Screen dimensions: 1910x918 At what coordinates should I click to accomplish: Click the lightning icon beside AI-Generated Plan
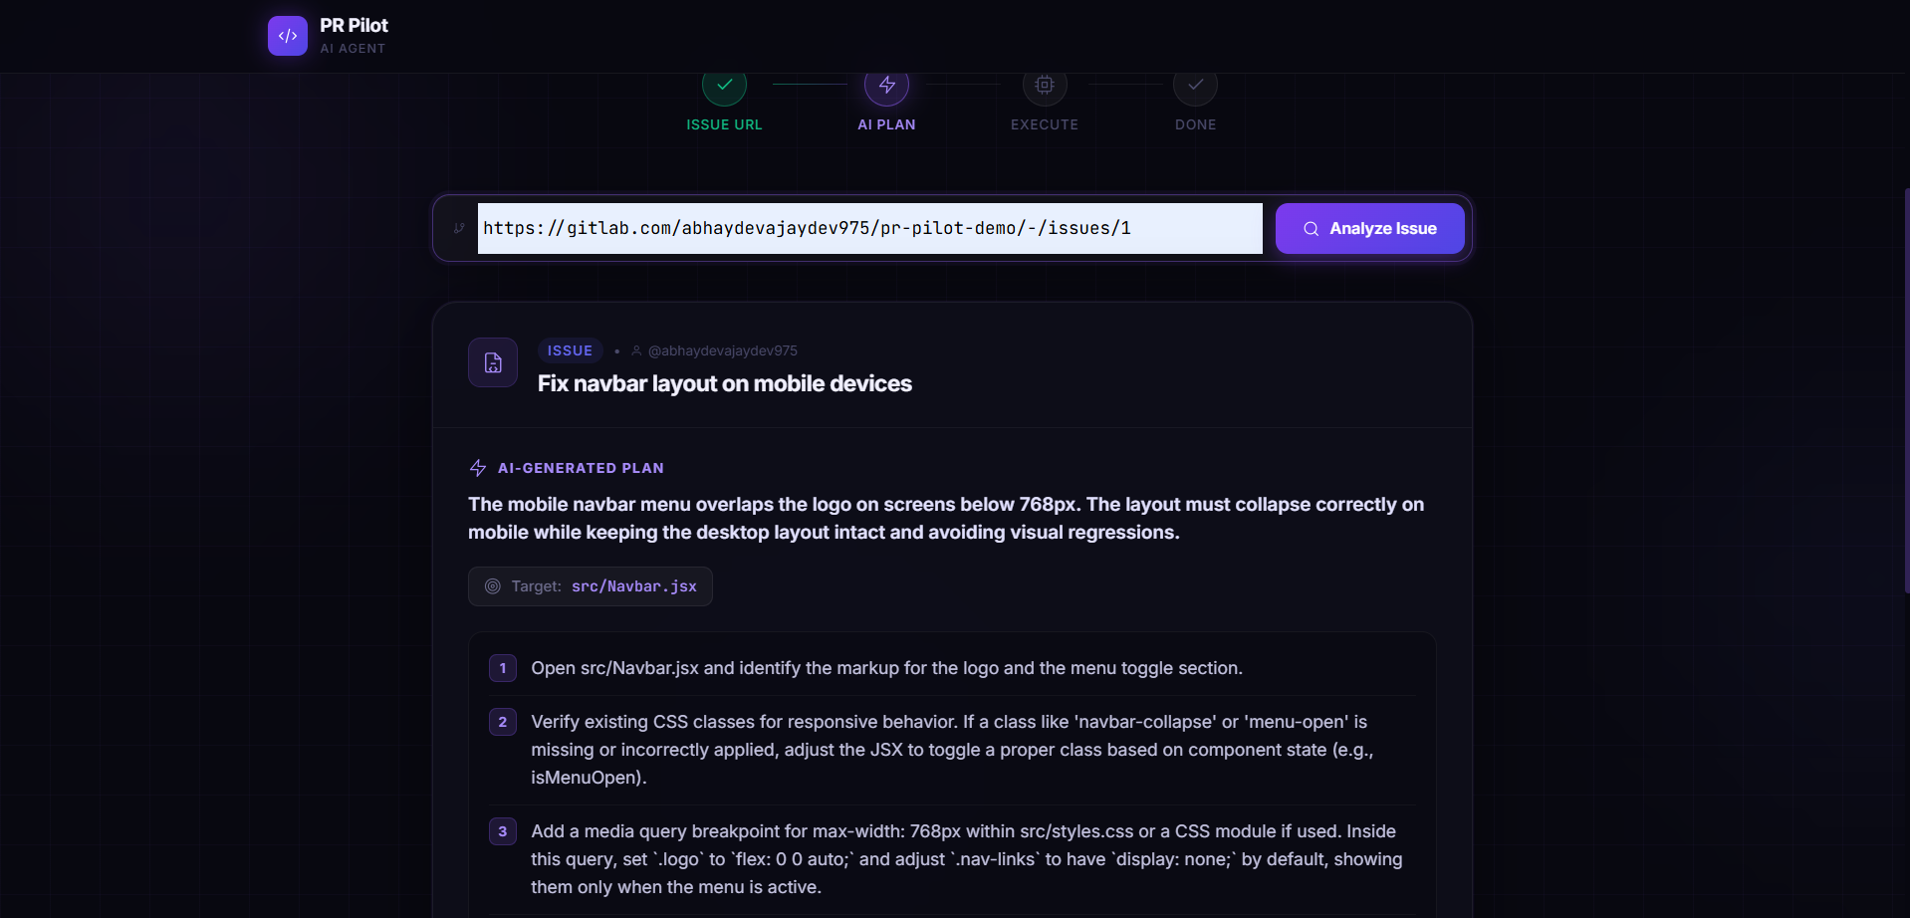coord(478,468)
